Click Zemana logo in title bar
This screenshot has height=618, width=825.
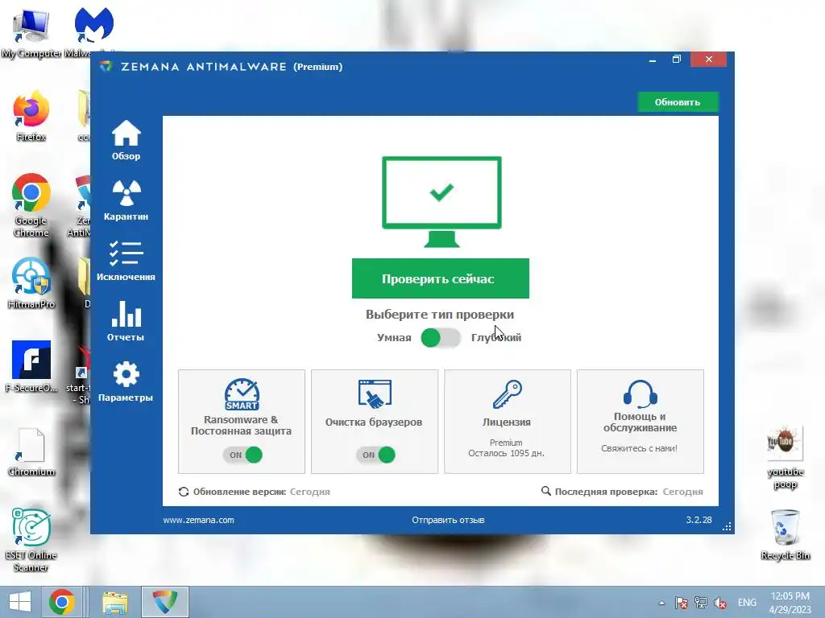pyautogui.click(x=106, y=66)
